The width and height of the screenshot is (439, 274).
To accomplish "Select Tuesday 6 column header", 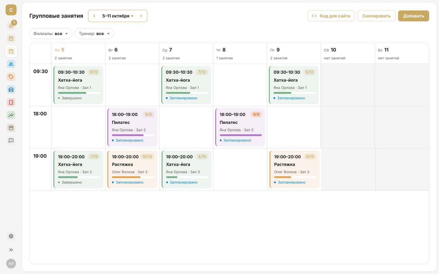I will pyautogui.click(x=132, y=53).
